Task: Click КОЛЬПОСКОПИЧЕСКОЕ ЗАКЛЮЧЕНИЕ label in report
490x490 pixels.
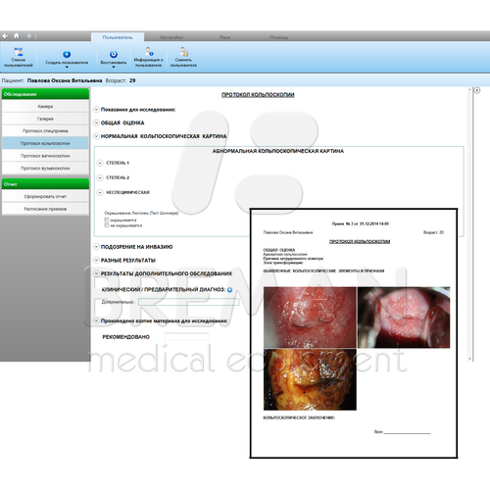Action: [x=299, y=417]
